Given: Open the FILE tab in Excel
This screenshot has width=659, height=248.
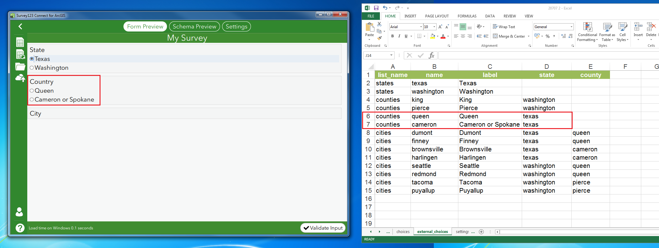Looking at the screenshot, I should (371, 16).
